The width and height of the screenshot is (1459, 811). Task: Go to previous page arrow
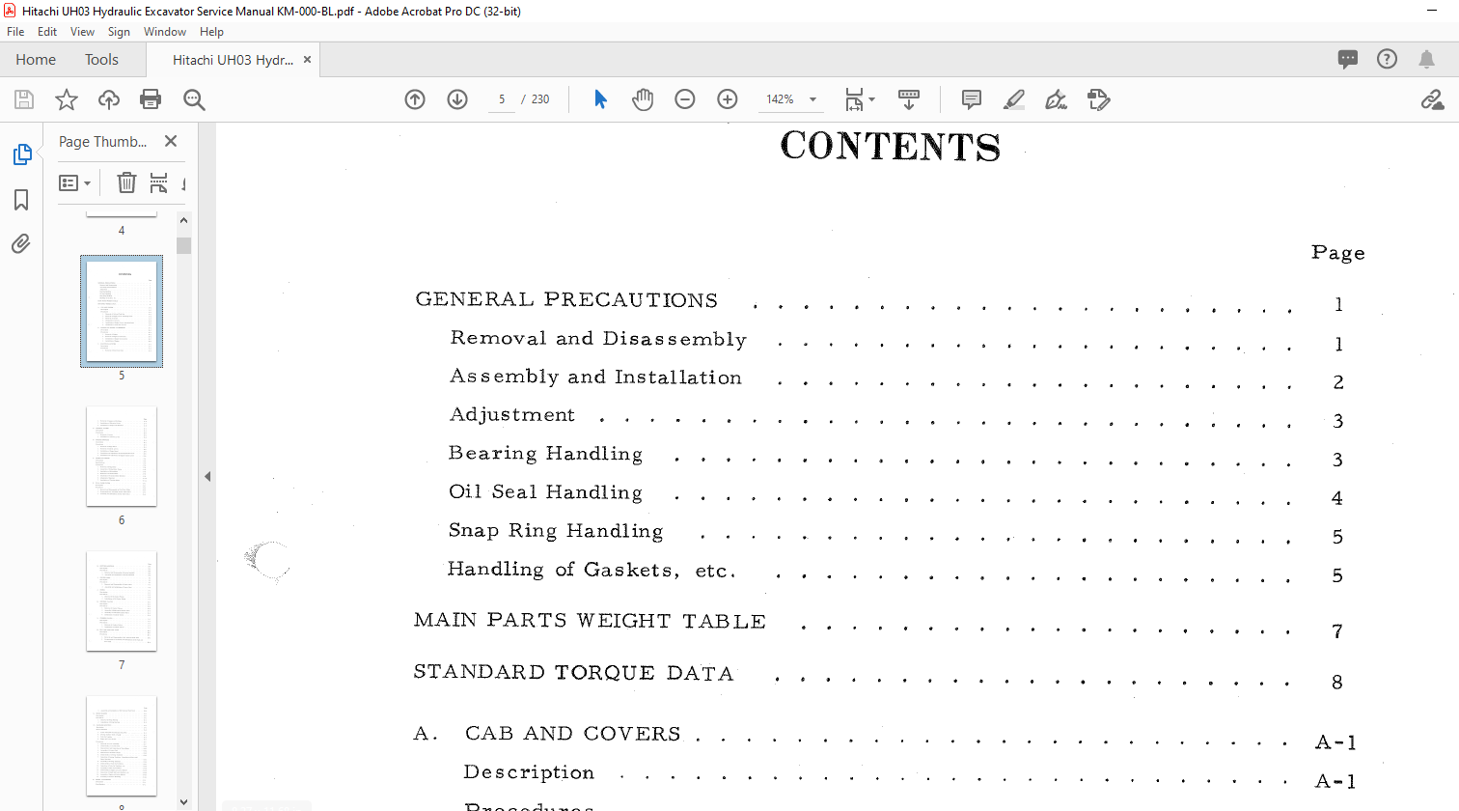coord(415,99)
